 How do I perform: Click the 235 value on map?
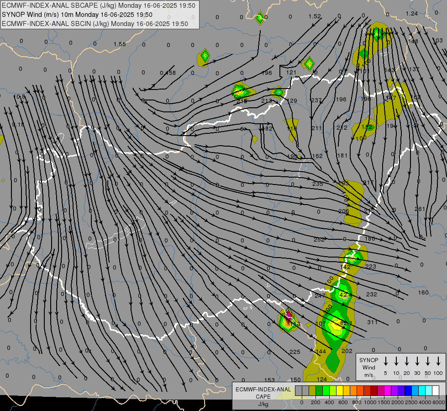tap(318, 184)
